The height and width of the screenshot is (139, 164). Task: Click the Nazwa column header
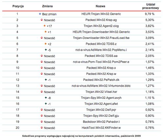100,6
